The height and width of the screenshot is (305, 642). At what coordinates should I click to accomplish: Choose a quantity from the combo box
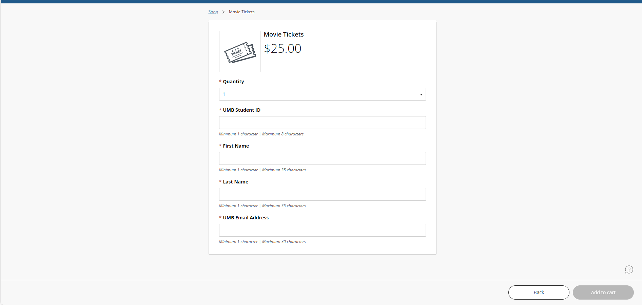322,94
